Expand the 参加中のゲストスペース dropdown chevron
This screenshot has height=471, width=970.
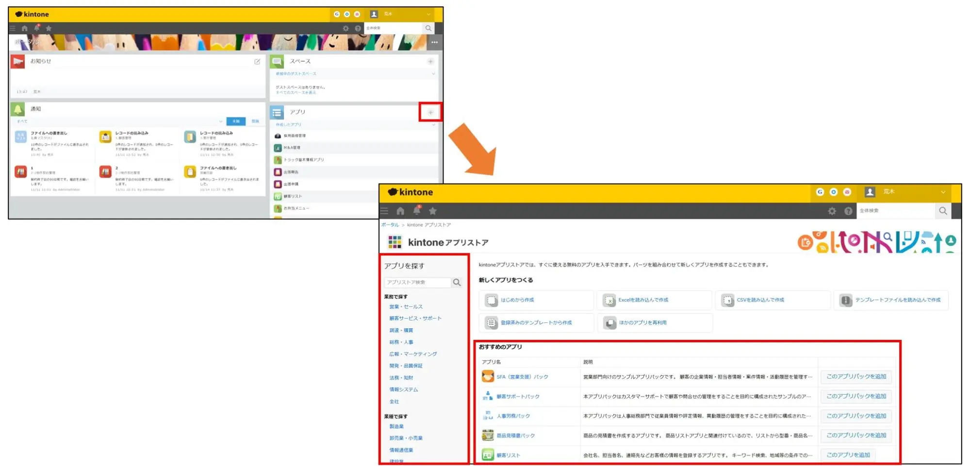(433, 74)
